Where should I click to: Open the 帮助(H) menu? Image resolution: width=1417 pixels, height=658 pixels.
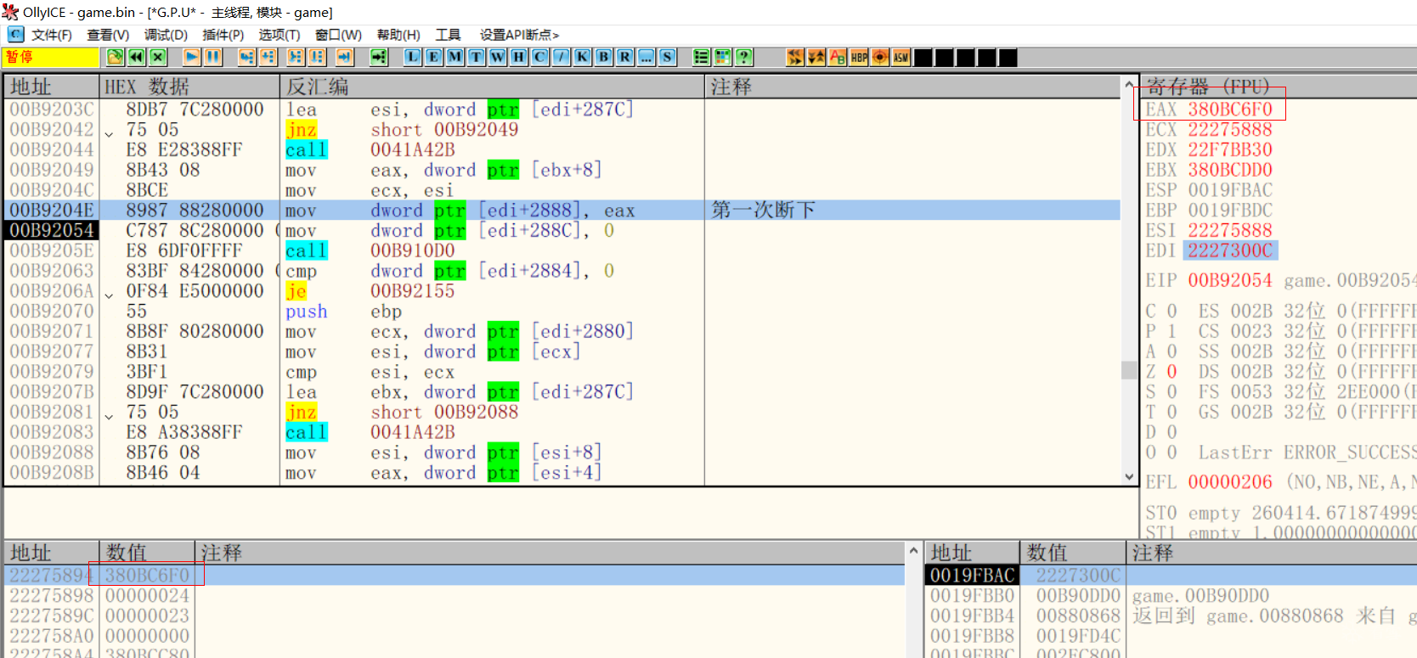pos(398,35)
